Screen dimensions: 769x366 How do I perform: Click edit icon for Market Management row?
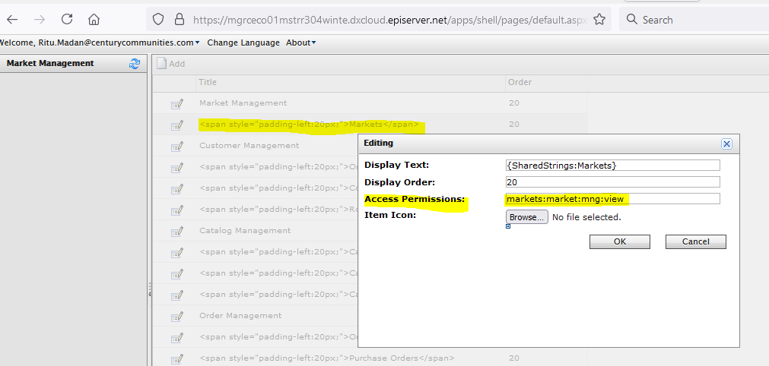(x=176, y=103)
